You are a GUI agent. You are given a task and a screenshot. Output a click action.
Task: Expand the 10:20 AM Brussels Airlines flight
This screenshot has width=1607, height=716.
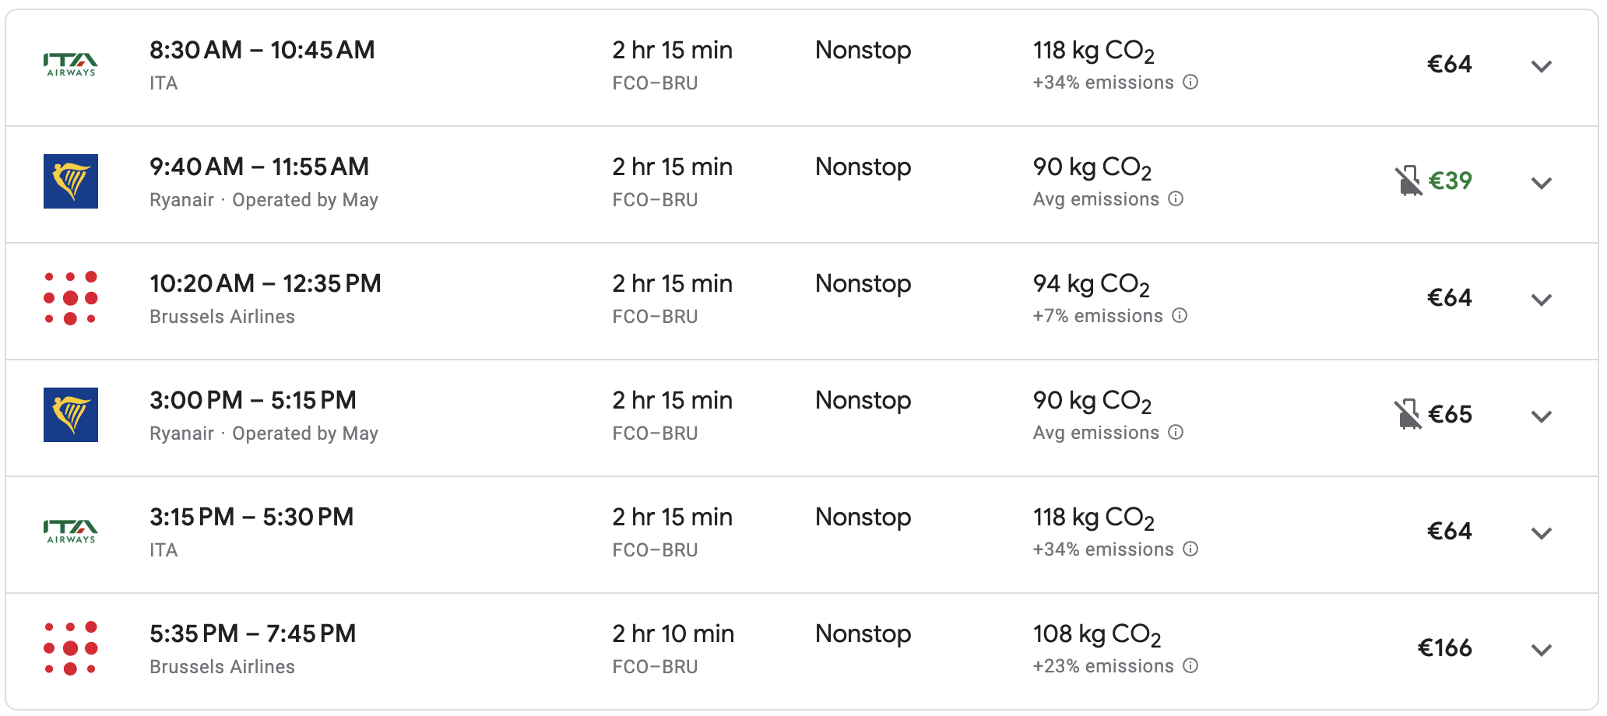[x=1541, y=300]
